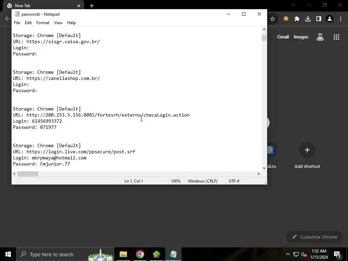Open Chrome from the taskbar
Screen dimensions: 348x261
140,254
